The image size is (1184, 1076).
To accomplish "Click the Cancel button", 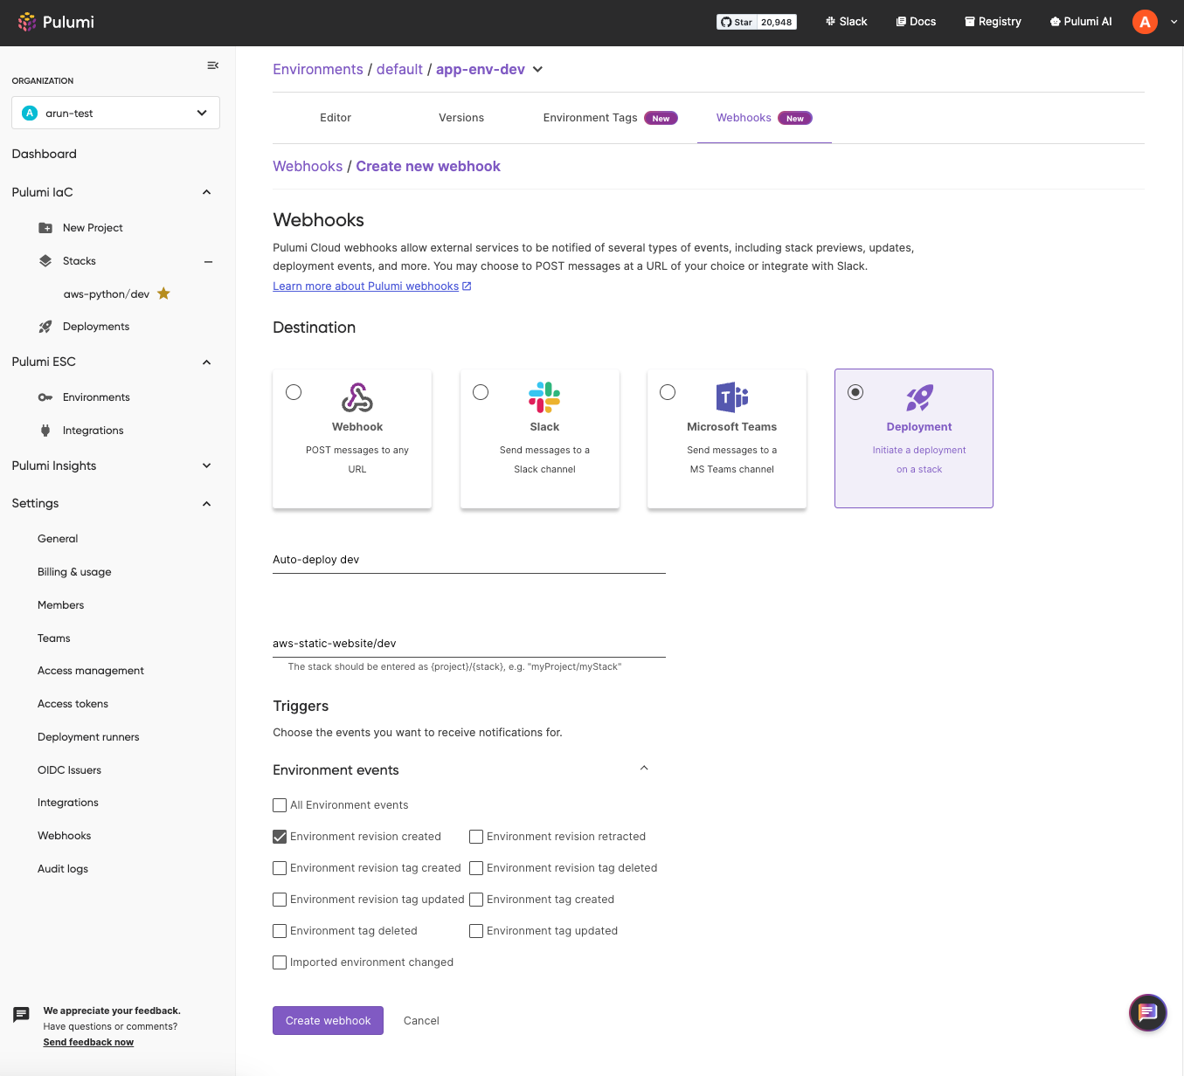I will click(421, 1020).
